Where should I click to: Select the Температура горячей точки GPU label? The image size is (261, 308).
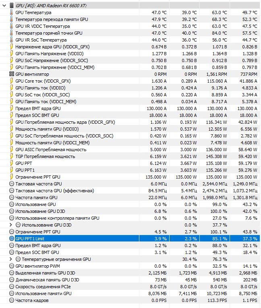pyautogui.click(x=49, y=33)
